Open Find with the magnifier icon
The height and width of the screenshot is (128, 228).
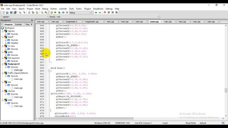42,13
